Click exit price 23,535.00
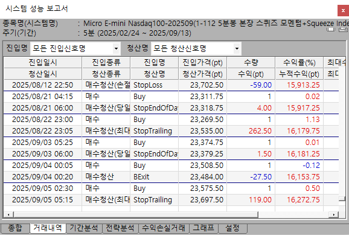 pyautogui.click(x=207, y=131)
